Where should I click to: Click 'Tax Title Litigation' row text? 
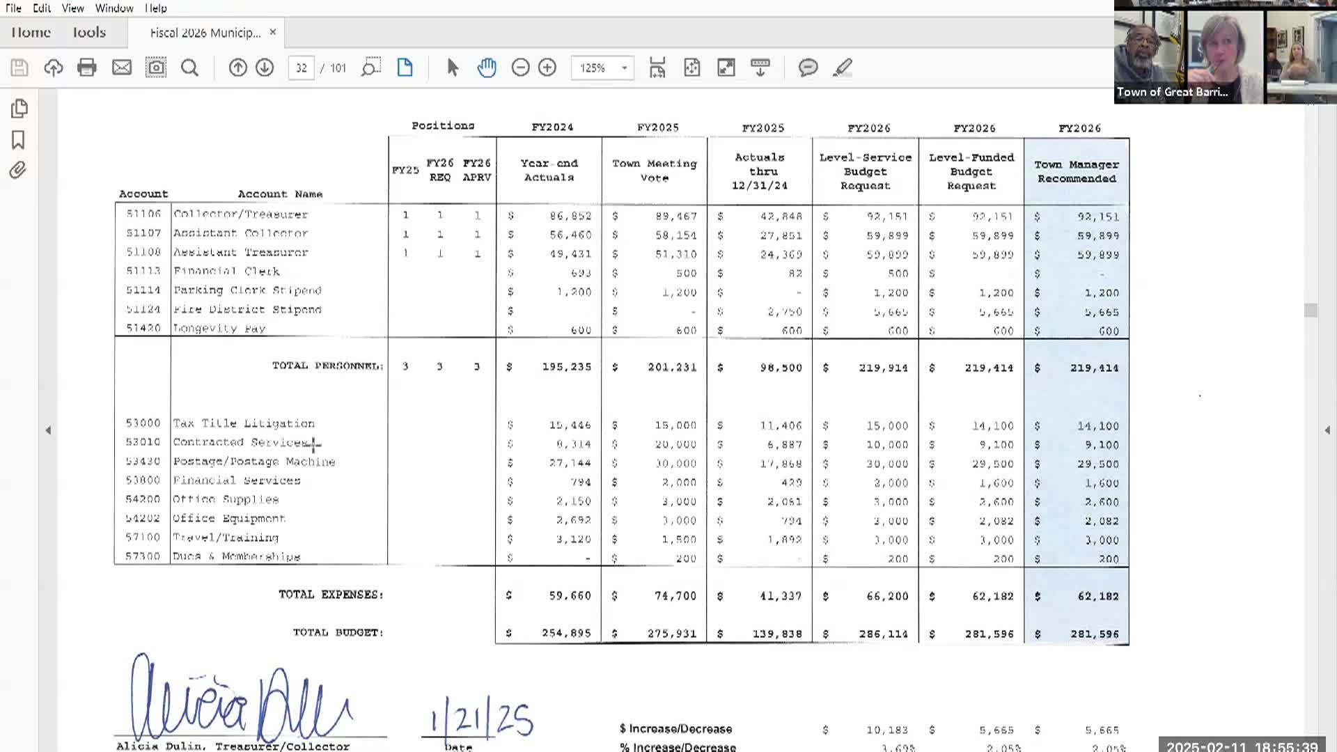click(x=244, y=423)
